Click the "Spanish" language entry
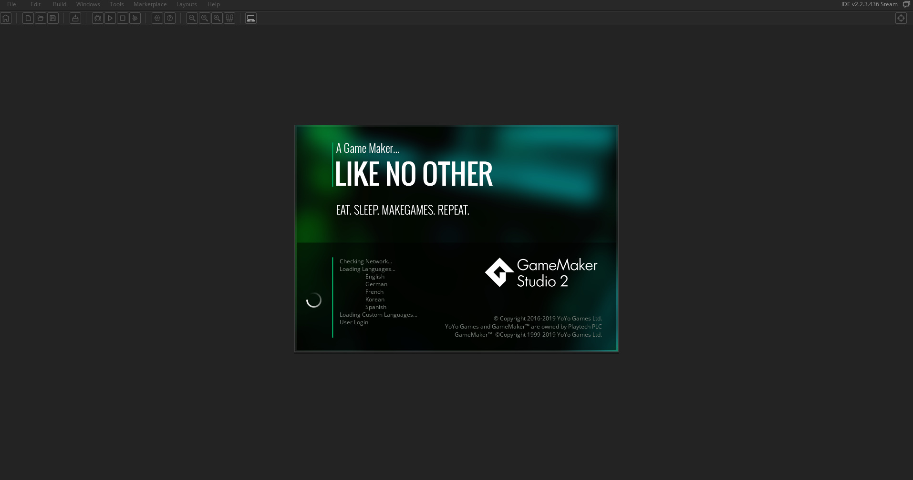 coord(376,307)
